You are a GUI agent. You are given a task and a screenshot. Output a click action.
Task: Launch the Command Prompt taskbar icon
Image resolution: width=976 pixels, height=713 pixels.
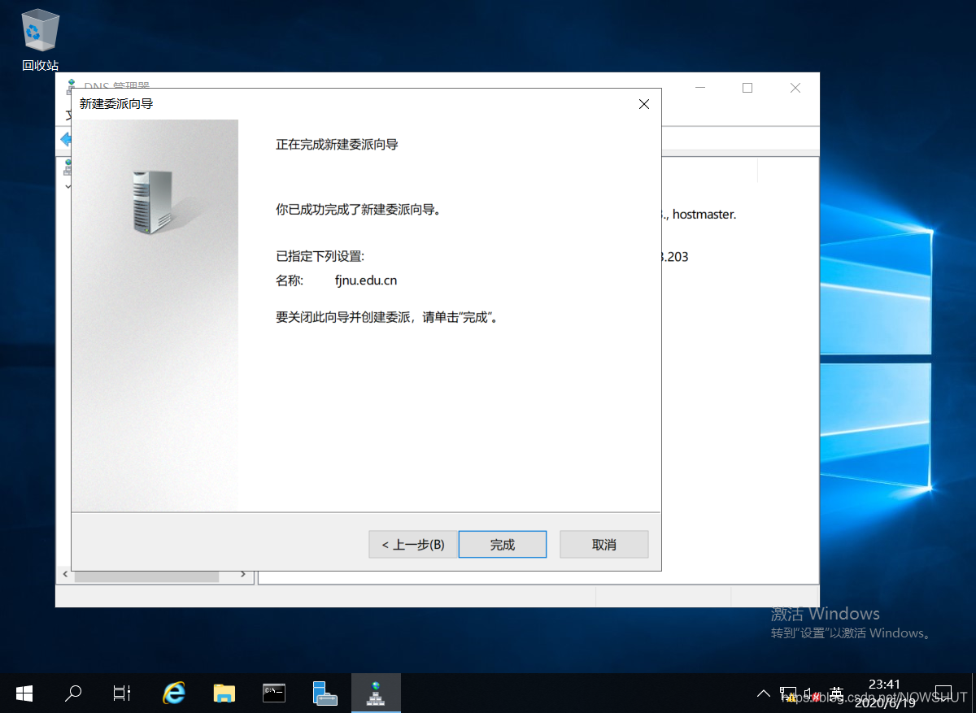(274, 693)
